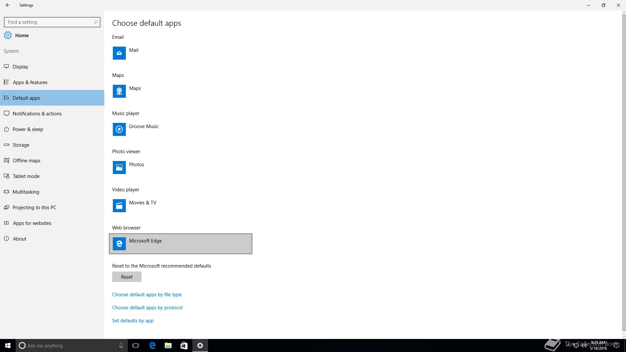The width and height of the screenshot is (626, 352).
Task: Click the taskbar clock showing 5/18/2016
Action: coord(598,345)
